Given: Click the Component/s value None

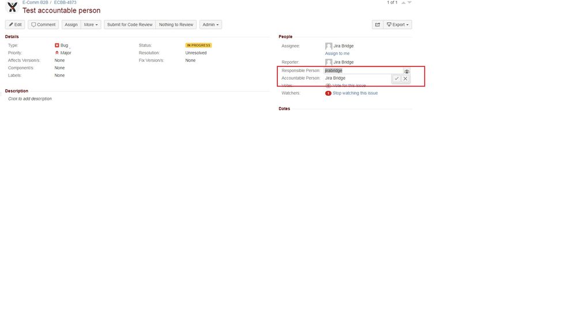Looking at the screenshot, I should tap(59, 68).
